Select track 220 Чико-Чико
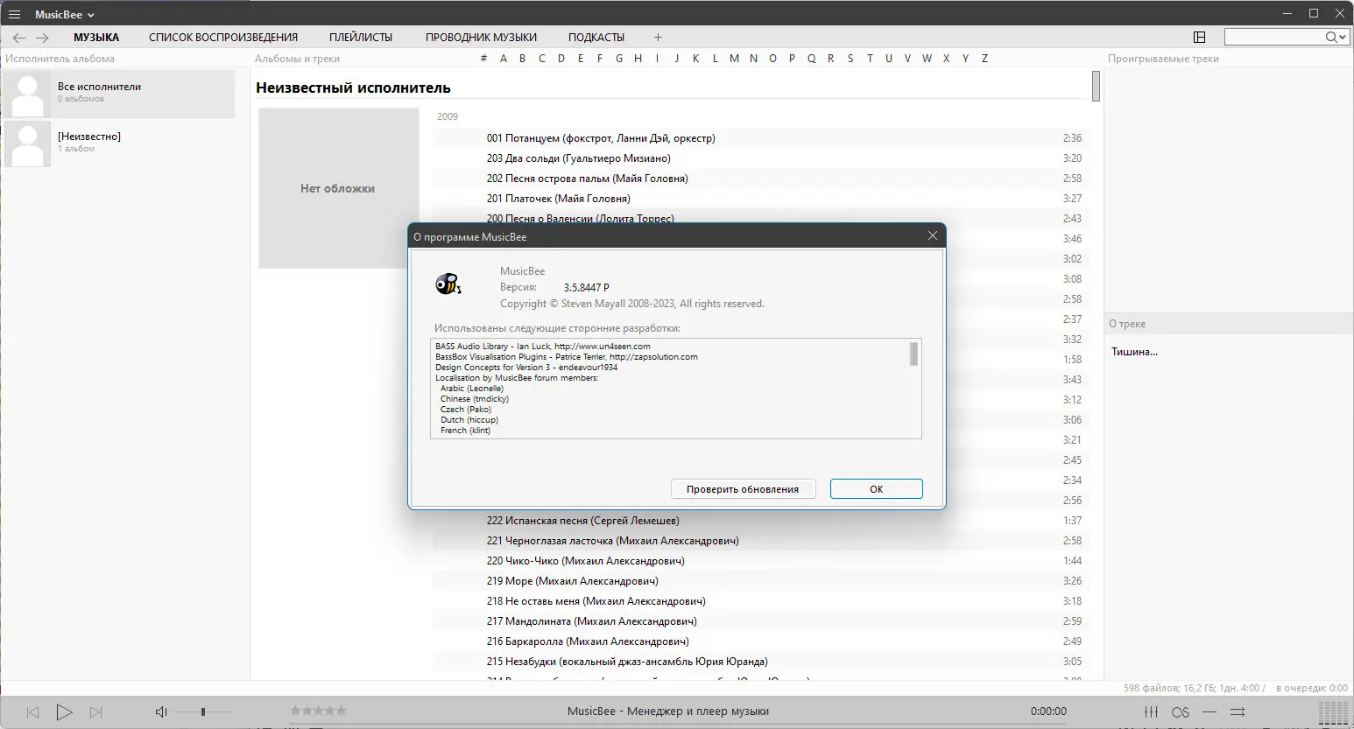This screenshot has width=1354, height=729. (x=758, y=561)
